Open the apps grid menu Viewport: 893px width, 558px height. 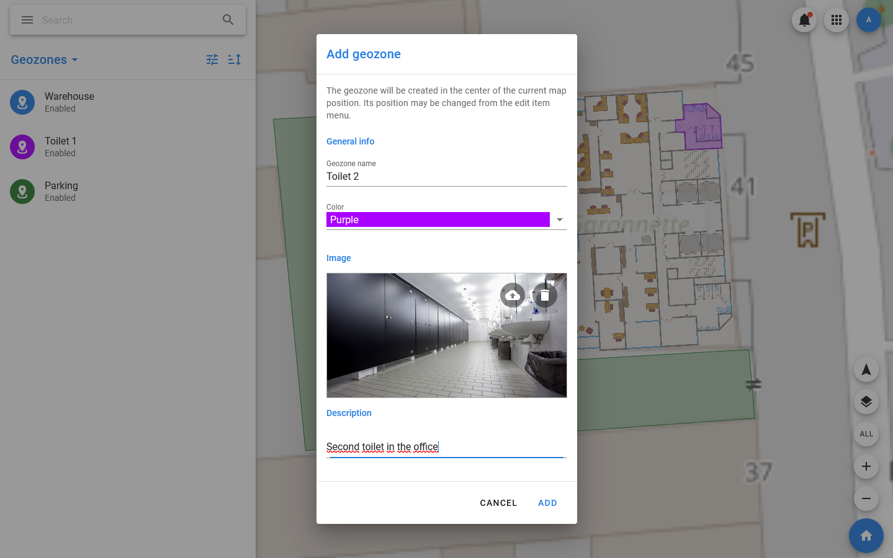(837, 20)
